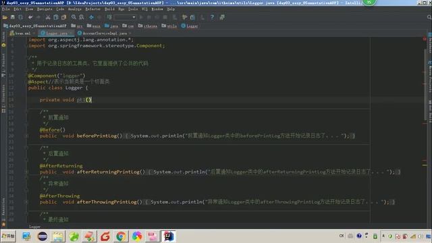
Task: Open the Structure tool window side tab
Action: pos(3,99)
